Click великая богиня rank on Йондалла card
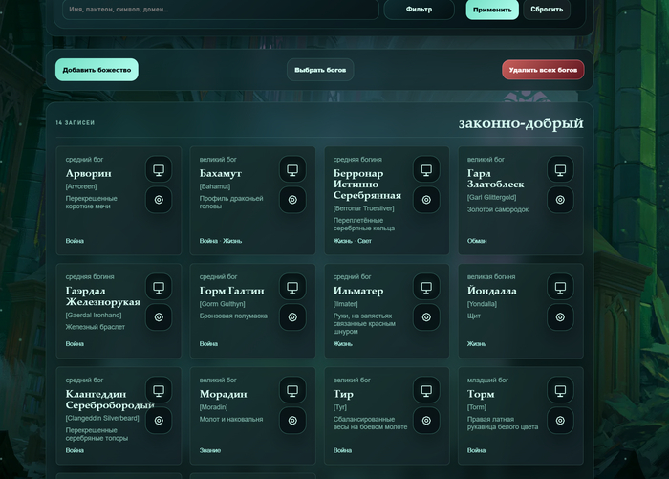The width and height of the screenshot is (669, 479). pyautogui.click(x=491, y=276)
